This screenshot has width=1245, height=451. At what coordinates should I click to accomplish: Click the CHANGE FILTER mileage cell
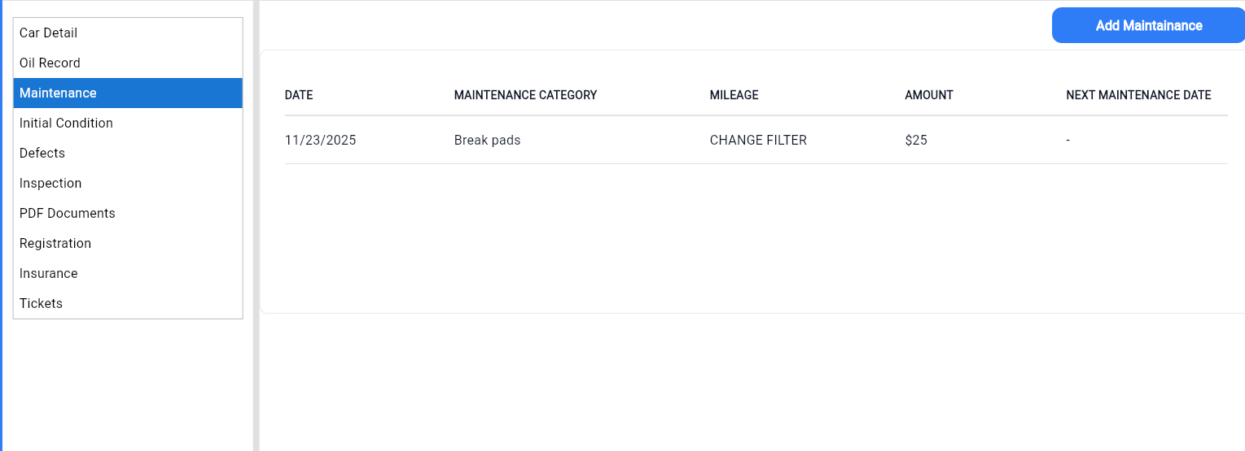(758, 141)
